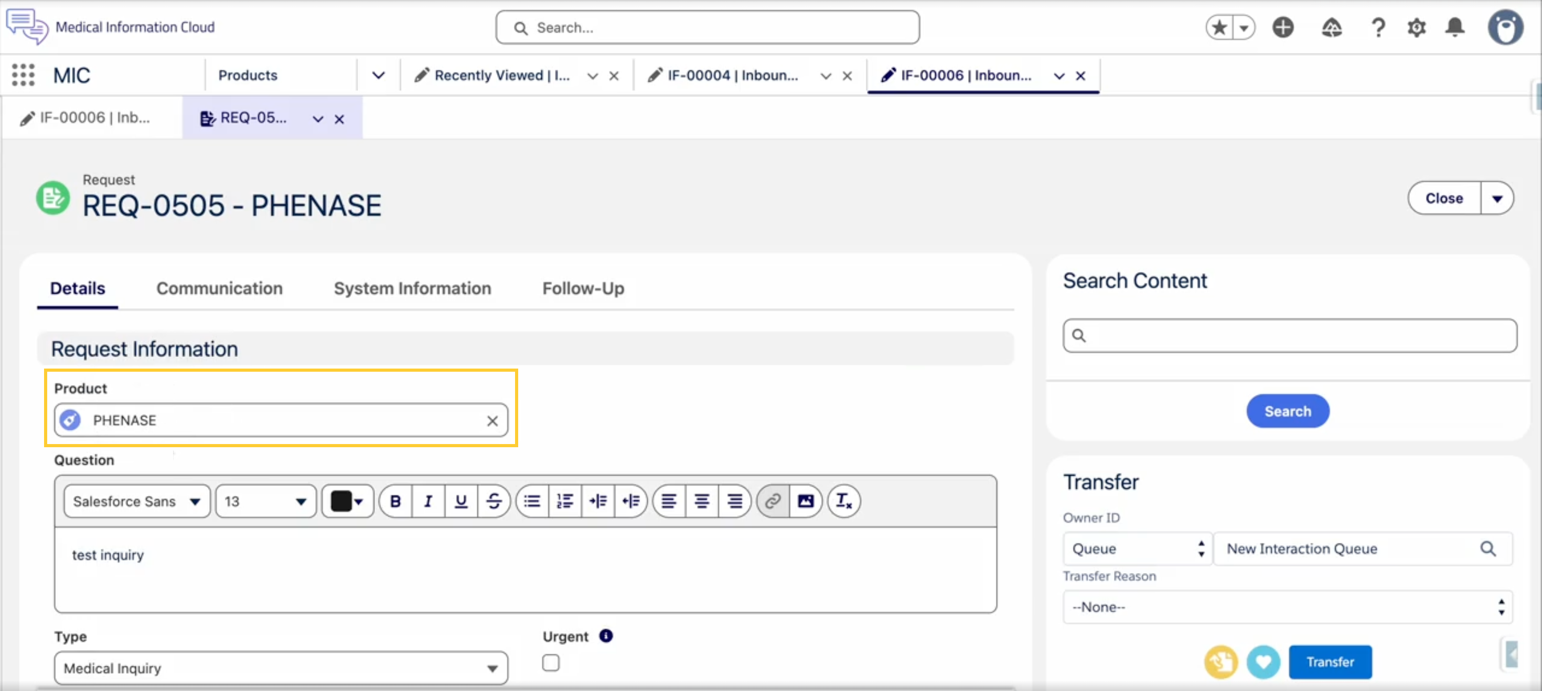Click the Favorites star icon

point(1219,27)
